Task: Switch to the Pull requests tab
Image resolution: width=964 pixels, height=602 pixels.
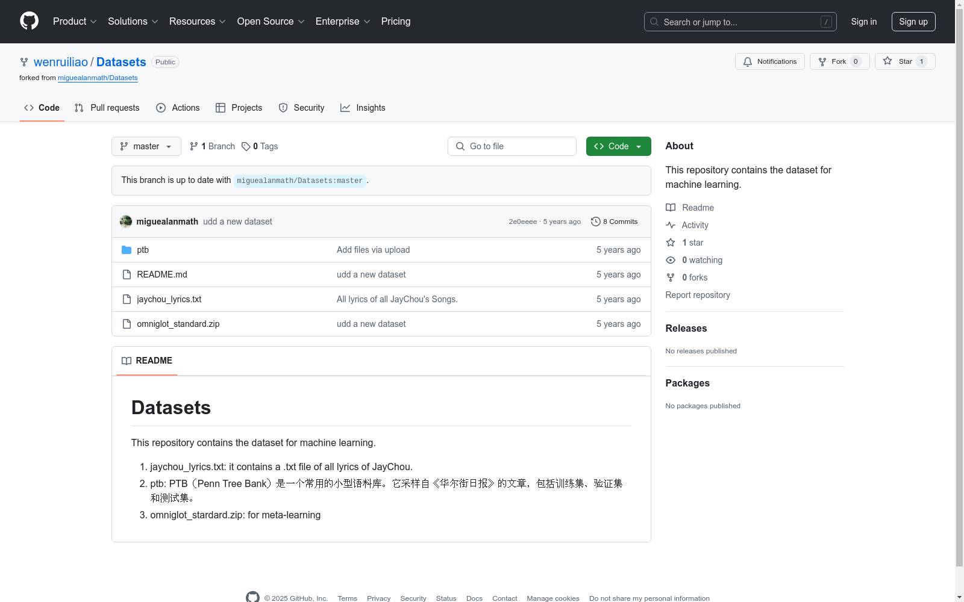Action: tap(107, 108)
